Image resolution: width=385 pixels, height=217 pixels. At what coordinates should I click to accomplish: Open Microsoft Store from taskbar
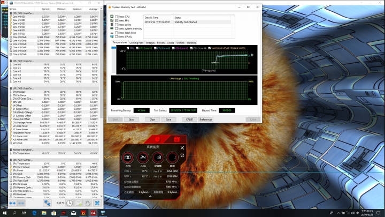54,213
